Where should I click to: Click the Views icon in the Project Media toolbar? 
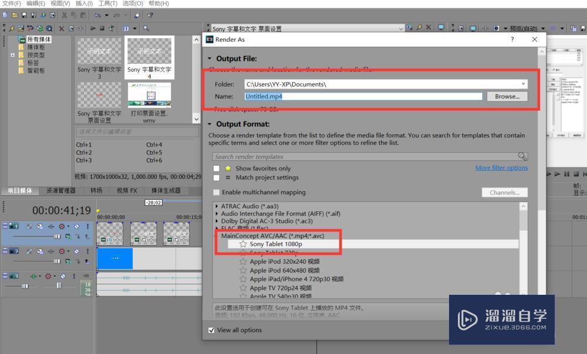126,28
